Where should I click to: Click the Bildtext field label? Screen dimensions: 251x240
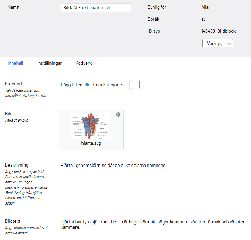(x=13, y=221)
